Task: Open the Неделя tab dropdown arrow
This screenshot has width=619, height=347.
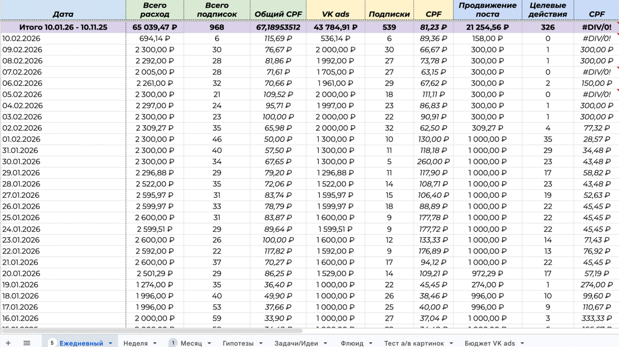Action: 155,343
